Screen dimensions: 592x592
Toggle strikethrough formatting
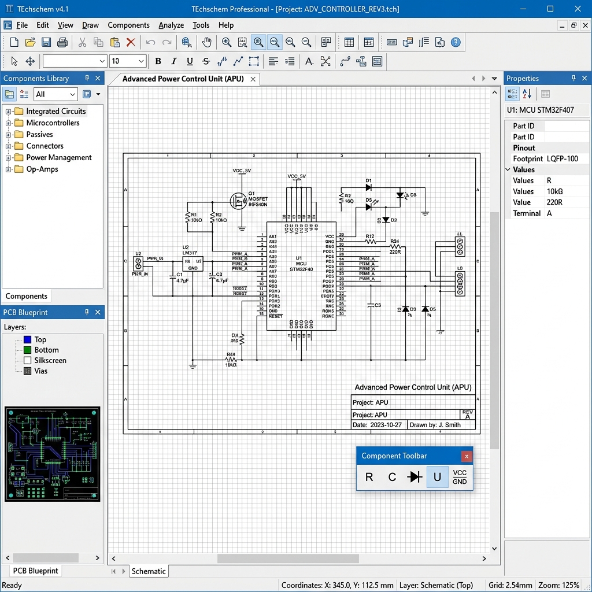coord(206,61)
